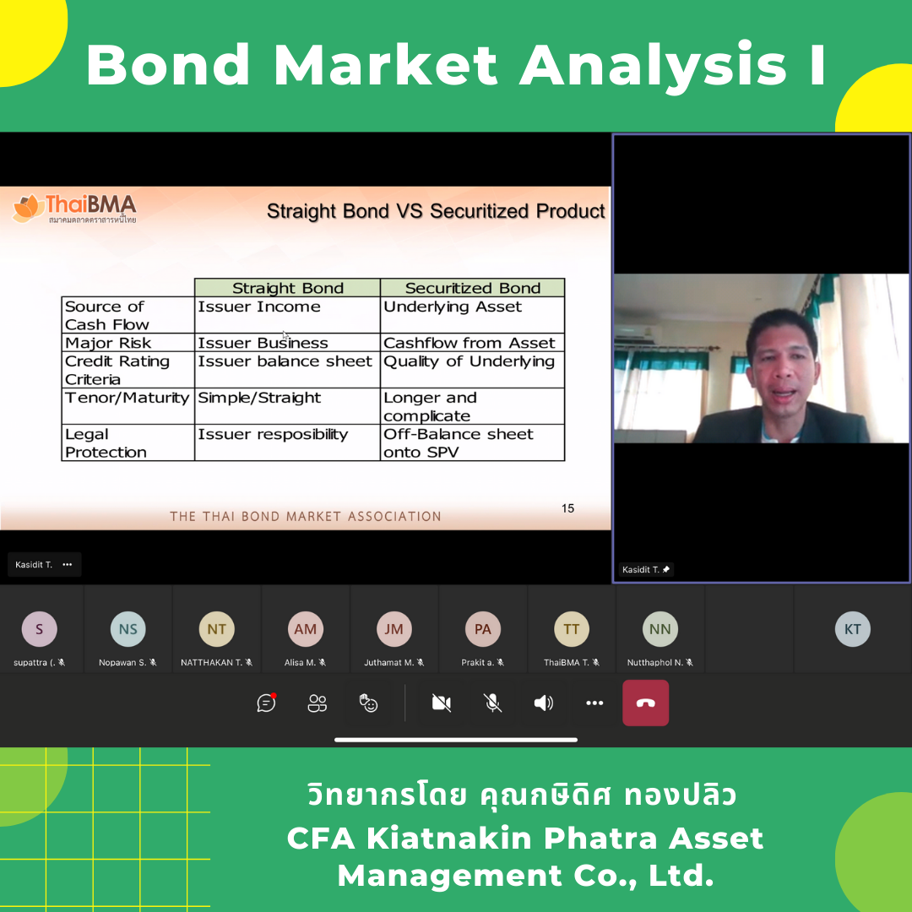
Task: Select the KT participant tile
Action: click(853, 629)
